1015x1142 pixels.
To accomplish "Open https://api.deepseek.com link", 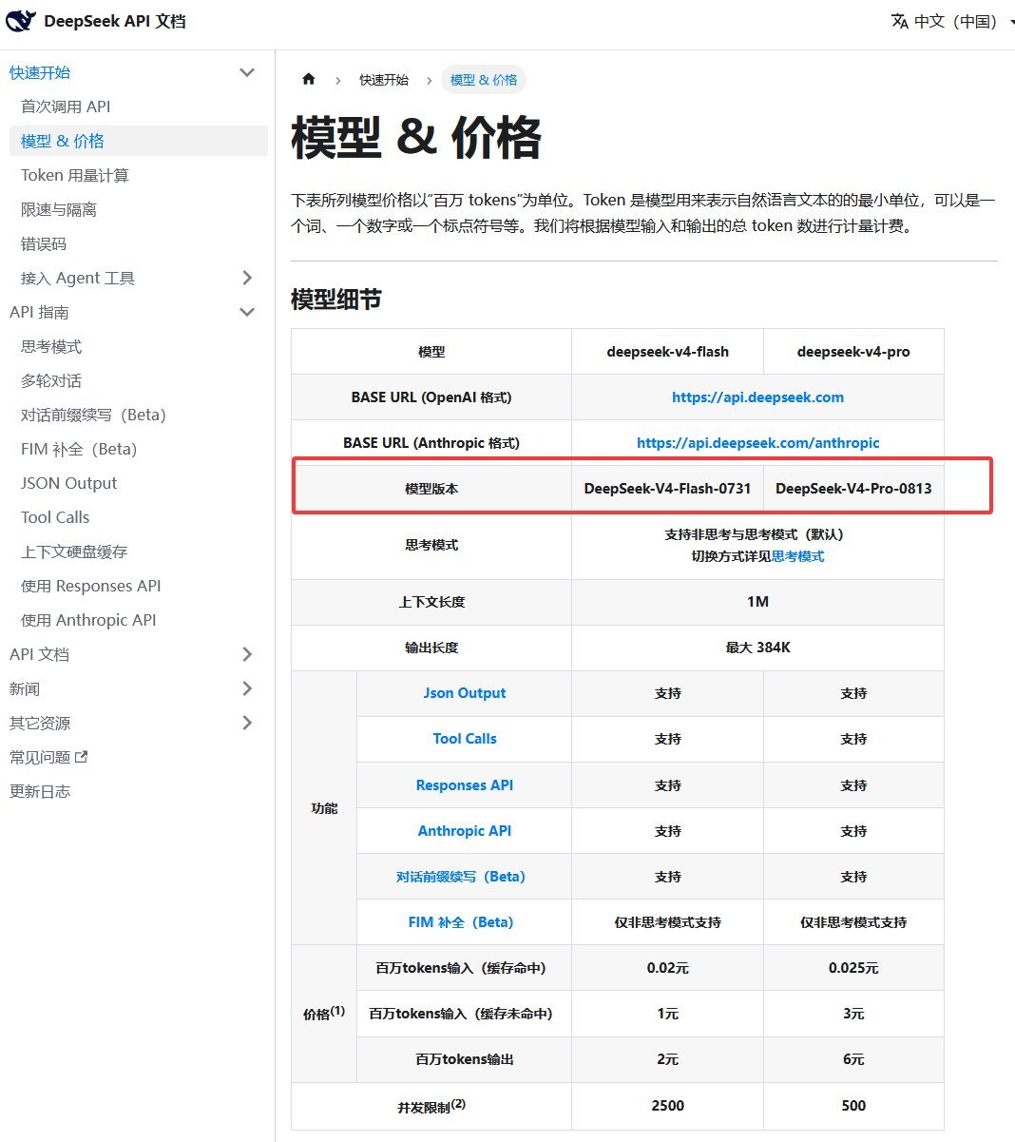I will pos(757,397).
